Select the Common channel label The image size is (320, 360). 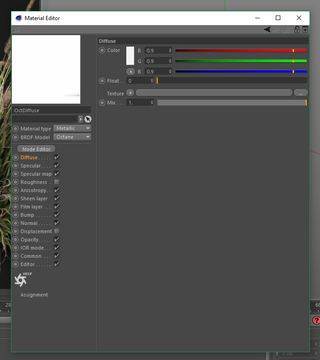click(31, 256)
